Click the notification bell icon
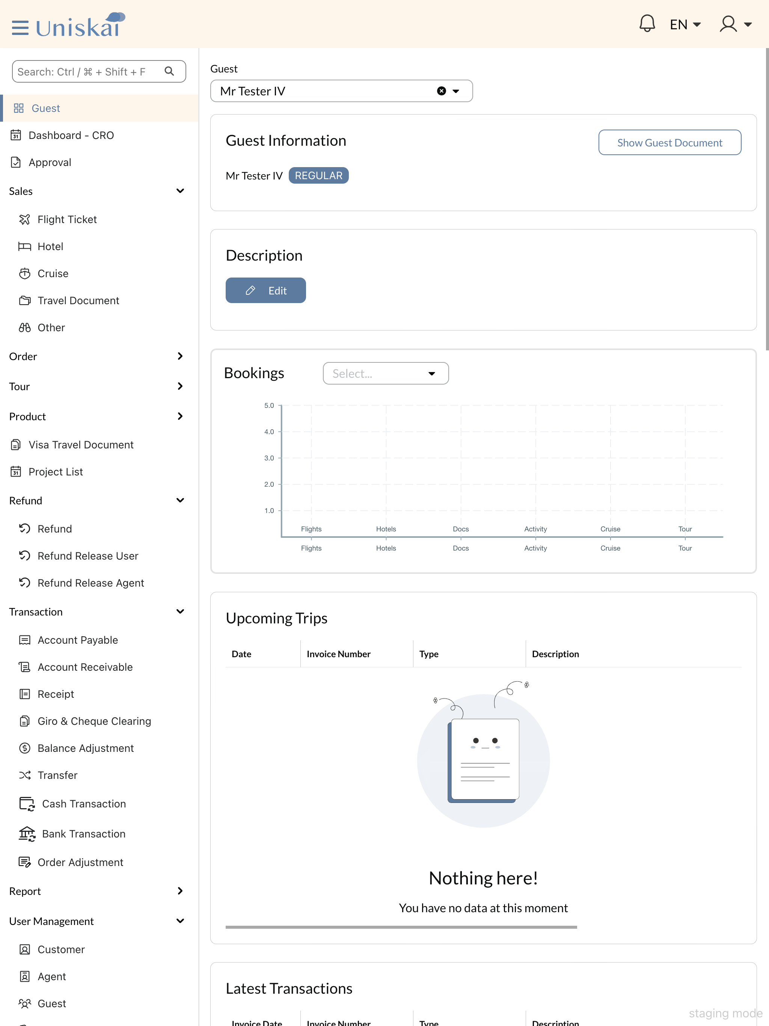Image resolution: width=769 pixels, height=1026 pixels. tap(647, 23)
